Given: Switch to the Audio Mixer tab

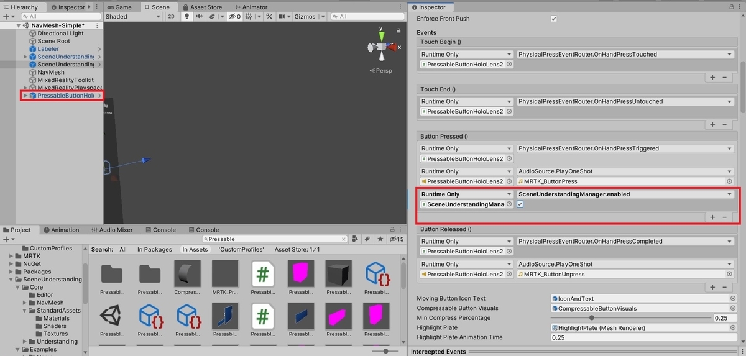Looking at the screenshot, I should [112, 230].
